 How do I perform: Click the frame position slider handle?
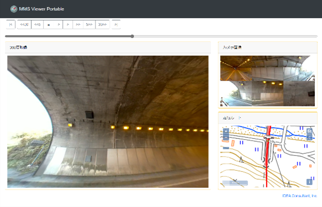click(132, 36)
